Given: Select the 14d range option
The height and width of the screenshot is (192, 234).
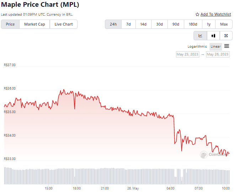Looking at the screenshot, I should point(143,24).
